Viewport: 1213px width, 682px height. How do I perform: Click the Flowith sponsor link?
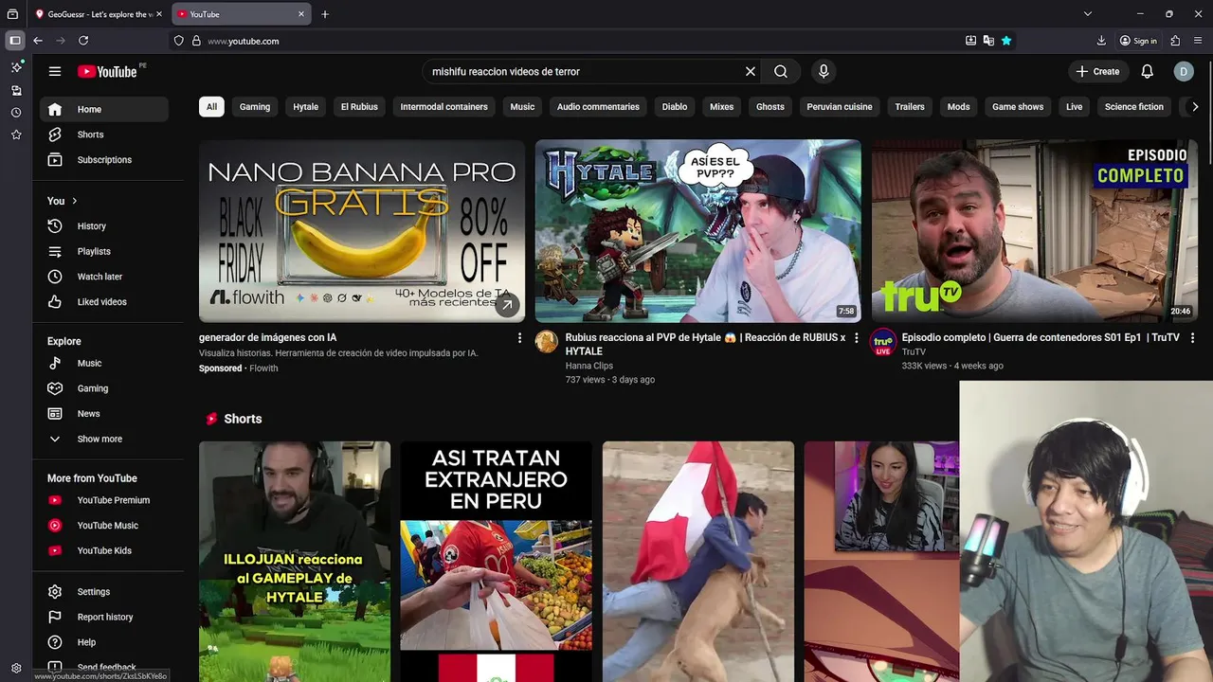[x=263, y=368]
